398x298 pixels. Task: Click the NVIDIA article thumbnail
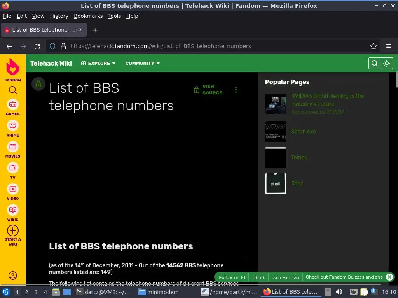(x=276, y=104)
